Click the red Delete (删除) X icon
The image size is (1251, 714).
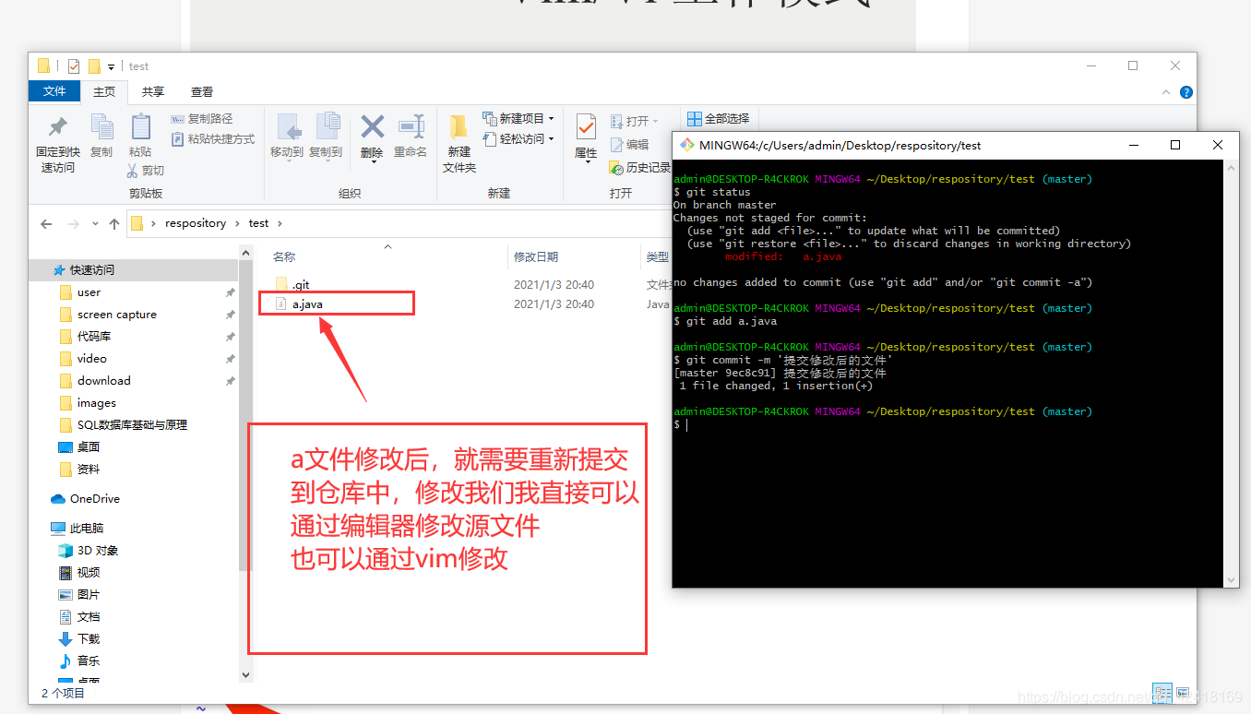[x=372, y=126]
